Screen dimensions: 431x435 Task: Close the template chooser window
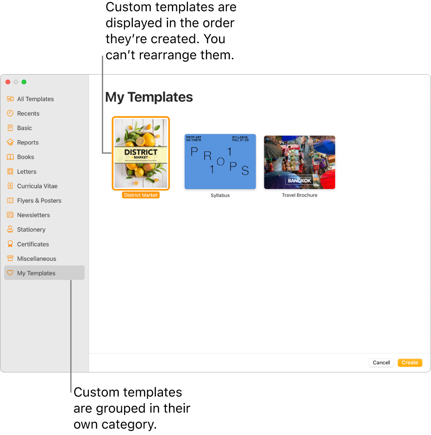(x=8, y=82)
